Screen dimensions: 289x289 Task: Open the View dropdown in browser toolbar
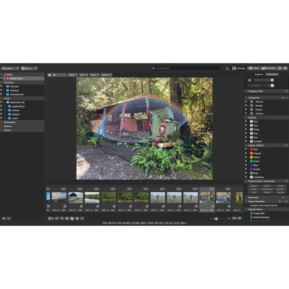(94, 75)
